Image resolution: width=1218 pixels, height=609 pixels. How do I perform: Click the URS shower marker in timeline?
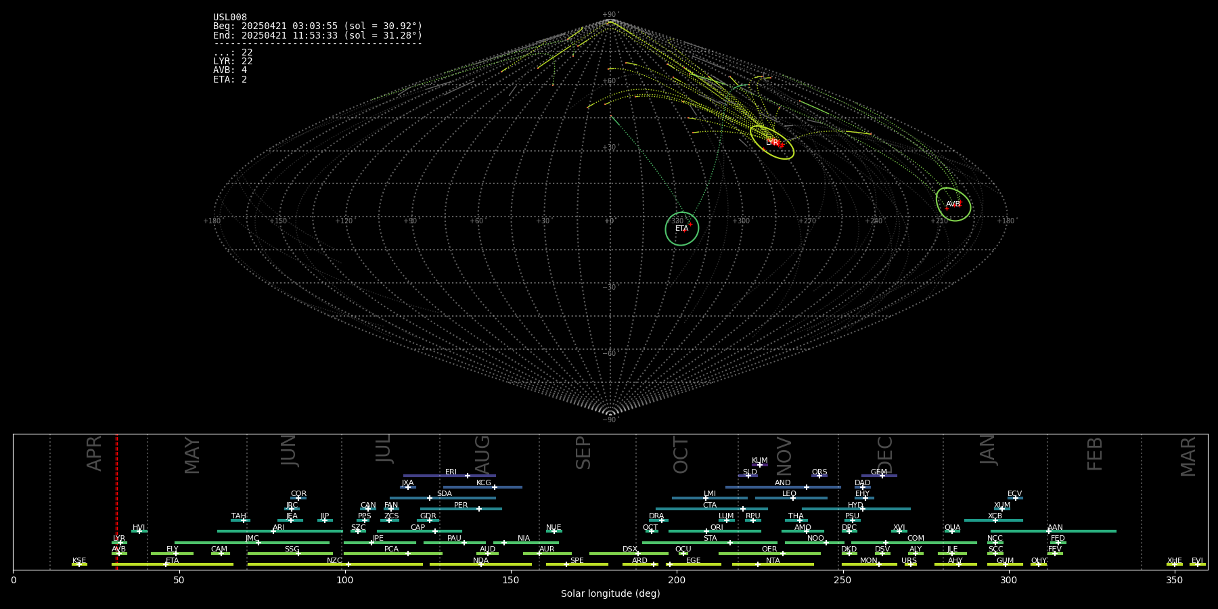pyautogui.click(x=910, y=564)
